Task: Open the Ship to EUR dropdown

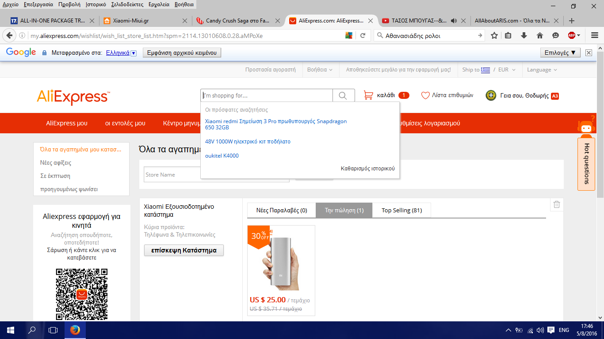Action: tap(489, 70)
